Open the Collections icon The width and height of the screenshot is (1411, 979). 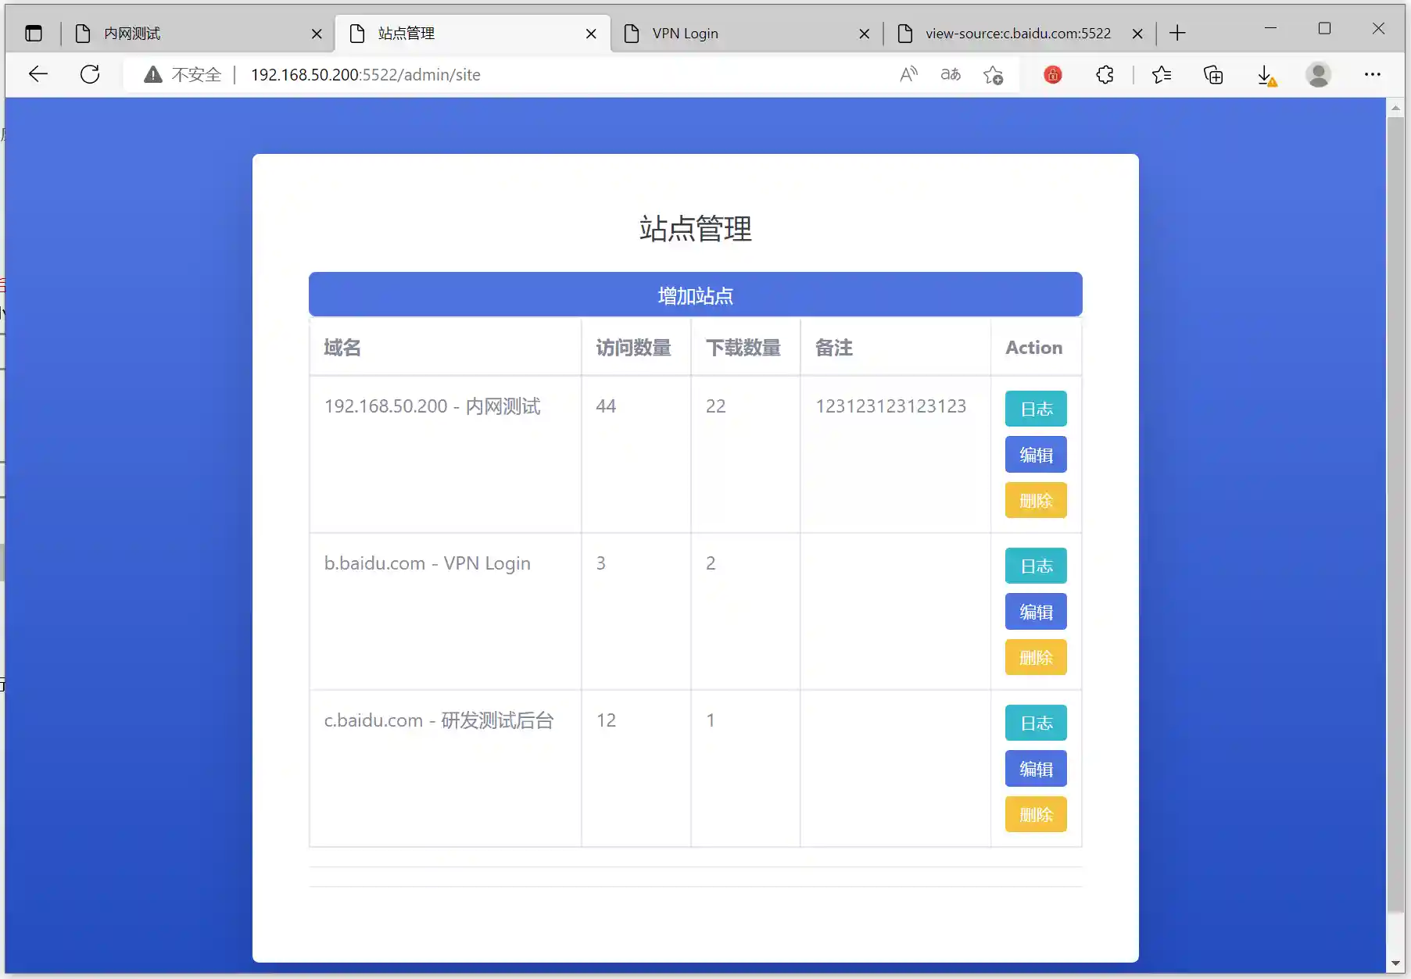1213,74
